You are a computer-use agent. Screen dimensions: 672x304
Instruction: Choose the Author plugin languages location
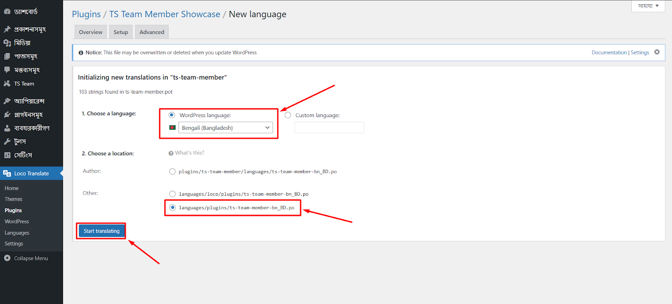click(x=172, y=171)
